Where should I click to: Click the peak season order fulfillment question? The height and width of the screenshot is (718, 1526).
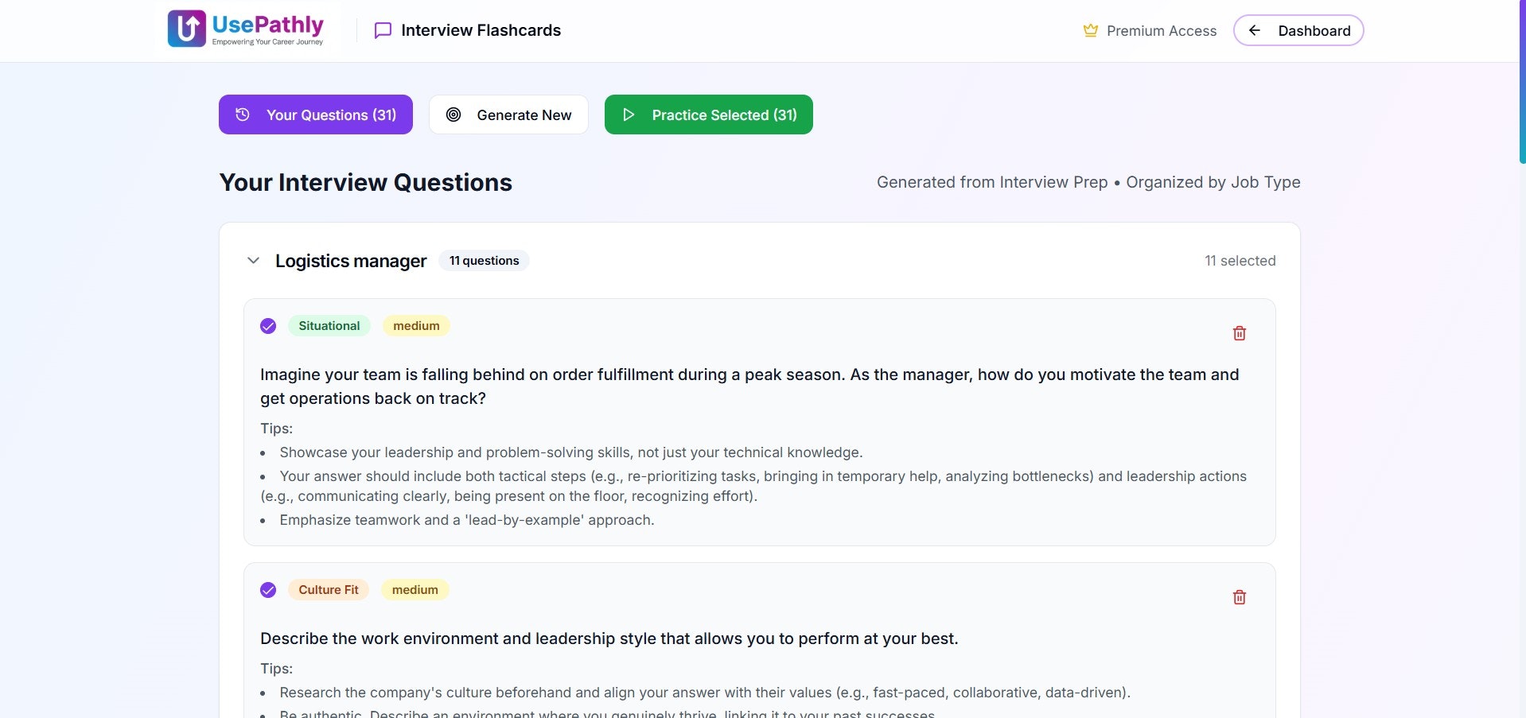pyautogui.click(x=749, y=386)
